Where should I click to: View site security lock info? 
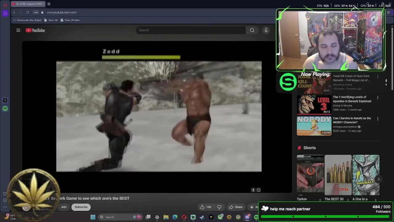(x=42, y=12)
